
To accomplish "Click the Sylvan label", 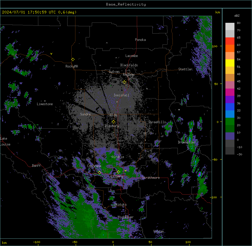I will tap(114, 72).
